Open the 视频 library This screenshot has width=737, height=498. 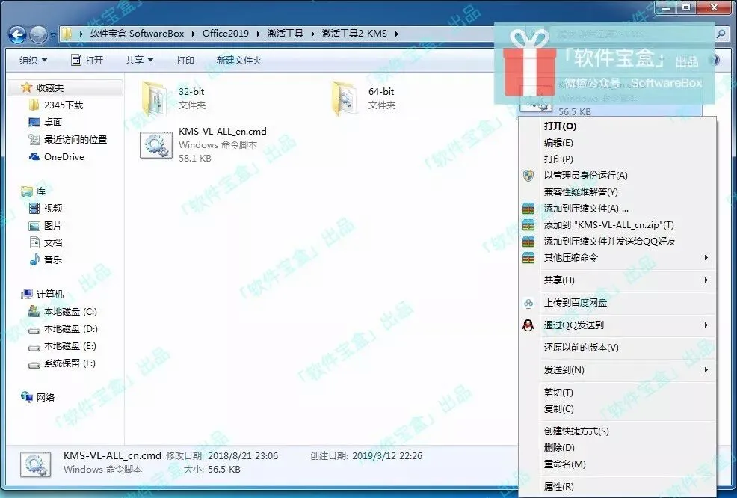click(x=45, y=209)
